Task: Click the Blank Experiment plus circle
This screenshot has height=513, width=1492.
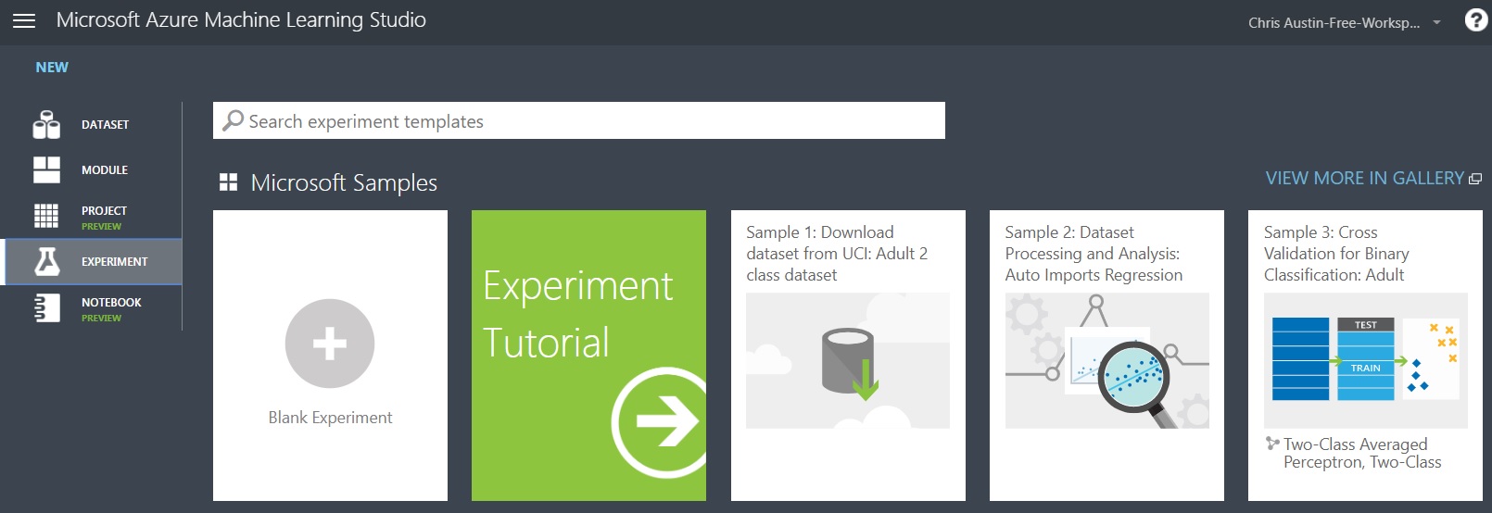Action: (x=330, y=344)
